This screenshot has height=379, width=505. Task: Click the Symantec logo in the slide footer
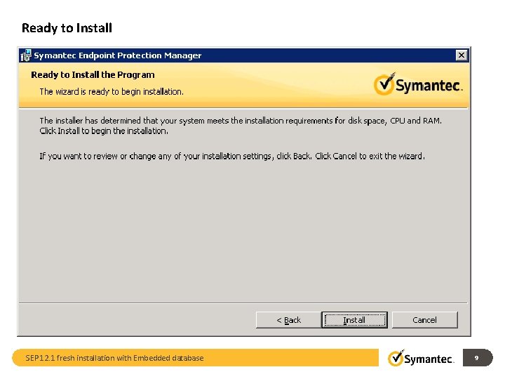pyautogui.click(x=421, y=358)
